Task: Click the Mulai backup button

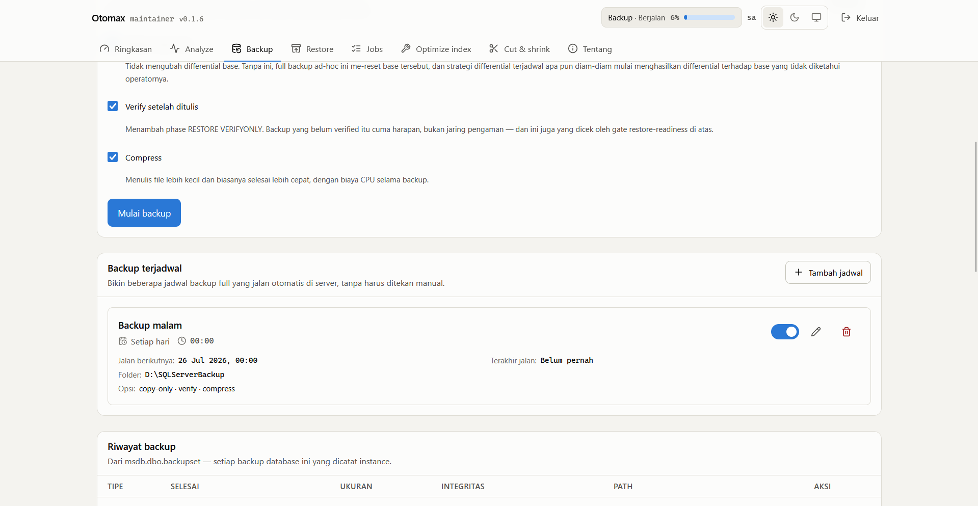Action: coord(144,213)
